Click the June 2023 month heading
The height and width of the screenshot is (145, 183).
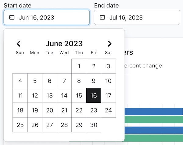pyautogui.click(x=64, y=44)
